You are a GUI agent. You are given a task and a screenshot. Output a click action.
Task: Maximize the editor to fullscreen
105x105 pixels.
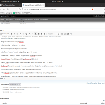68,34
